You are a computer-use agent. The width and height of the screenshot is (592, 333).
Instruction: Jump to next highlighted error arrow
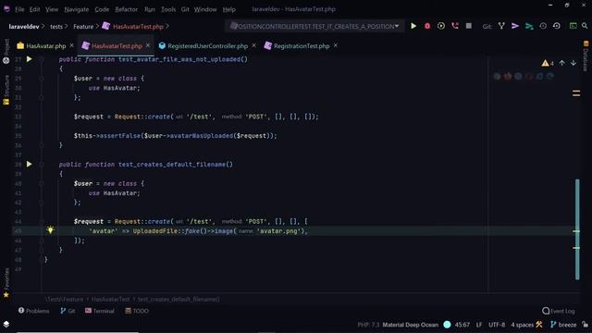[573, 63]
